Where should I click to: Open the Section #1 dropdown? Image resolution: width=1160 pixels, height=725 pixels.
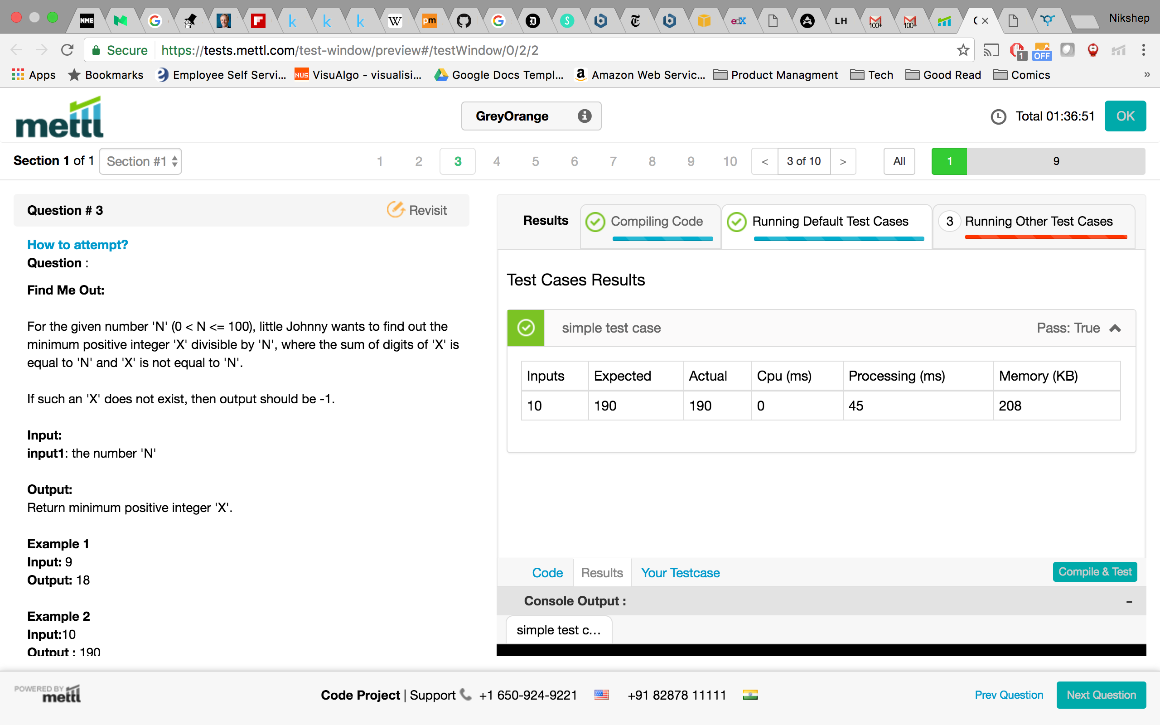pos(140,161)
